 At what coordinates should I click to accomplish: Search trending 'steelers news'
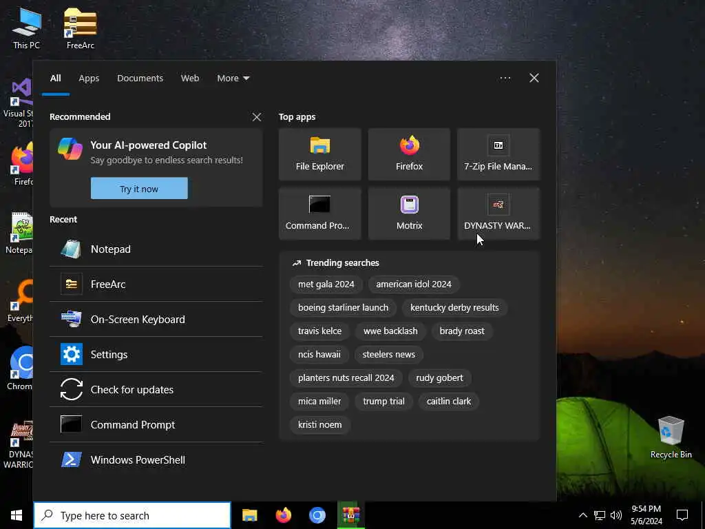point(388,355)
